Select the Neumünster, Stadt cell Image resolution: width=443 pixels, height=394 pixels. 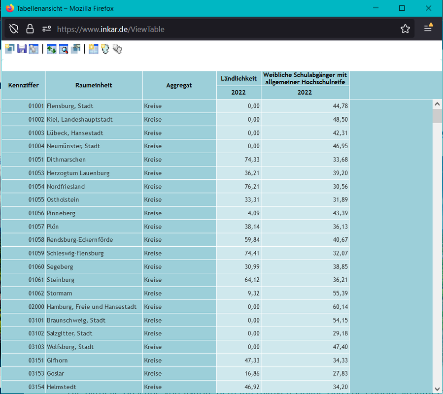point(94,146)
